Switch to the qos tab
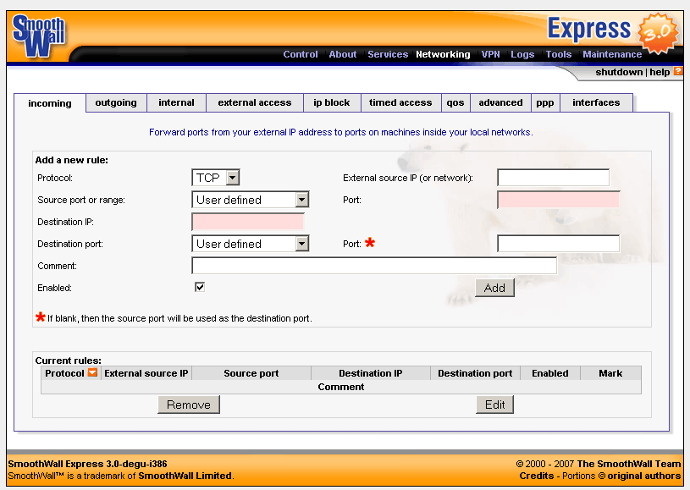The image size is (690, 490). (x=455, y=102)
